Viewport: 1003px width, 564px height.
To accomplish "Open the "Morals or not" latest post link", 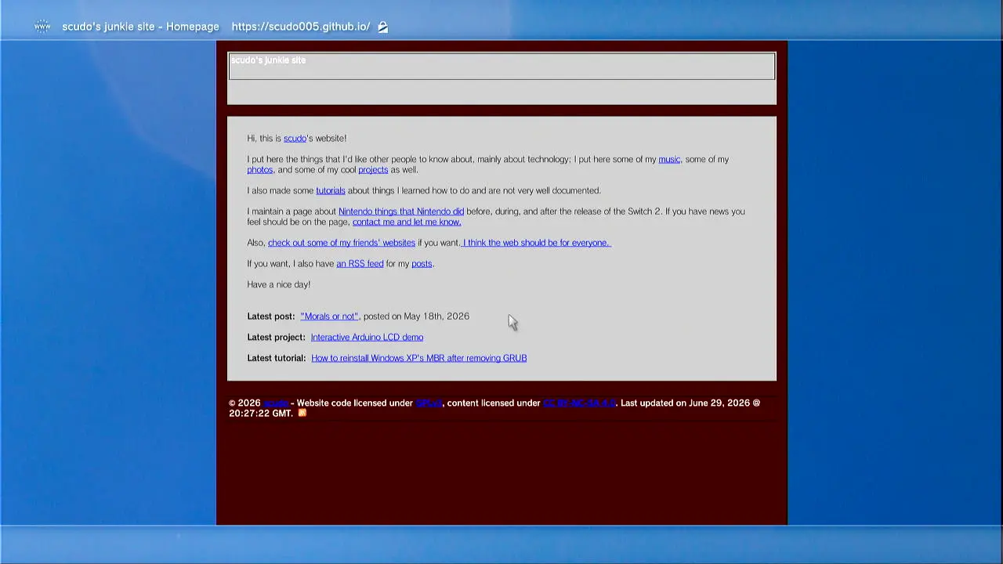I will pyautogui.click(x=329, y=316).
